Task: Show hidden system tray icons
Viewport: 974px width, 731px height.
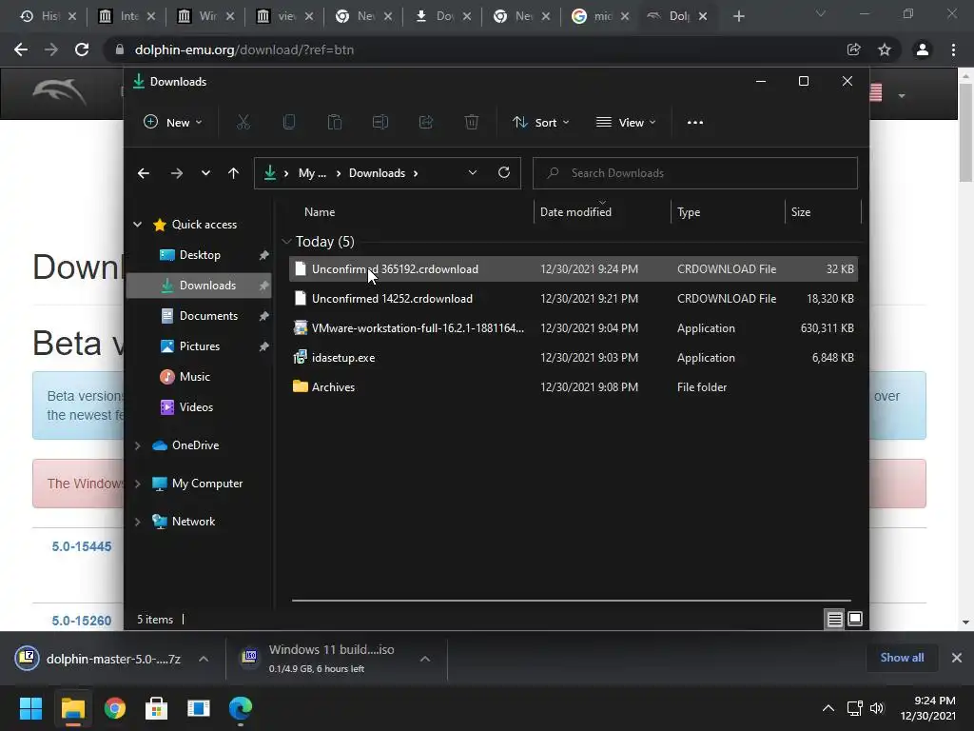Action: pos(828,708)
